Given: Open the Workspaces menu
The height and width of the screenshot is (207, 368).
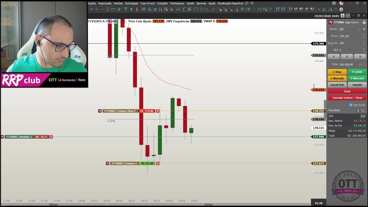Looking at the screenshot, I should click(x=177, y=3).
